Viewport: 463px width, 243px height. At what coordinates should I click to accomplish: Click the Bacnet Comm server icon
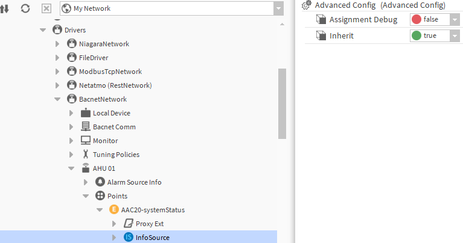[86, 127]
